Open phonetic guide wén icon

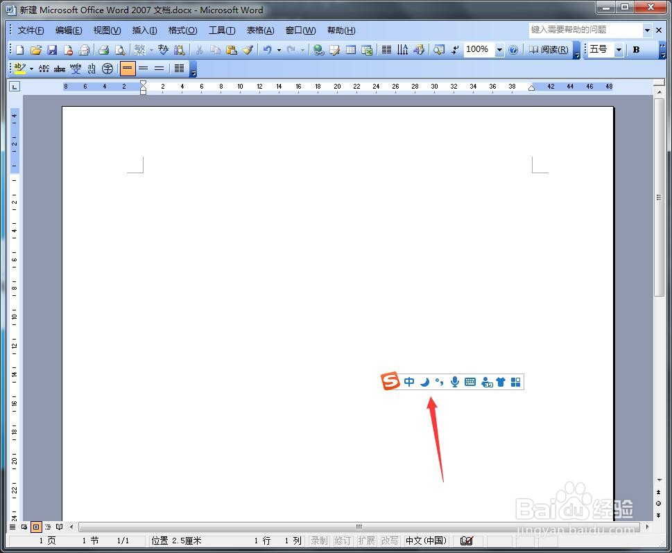pyautogui.click(x=76, y=68)
